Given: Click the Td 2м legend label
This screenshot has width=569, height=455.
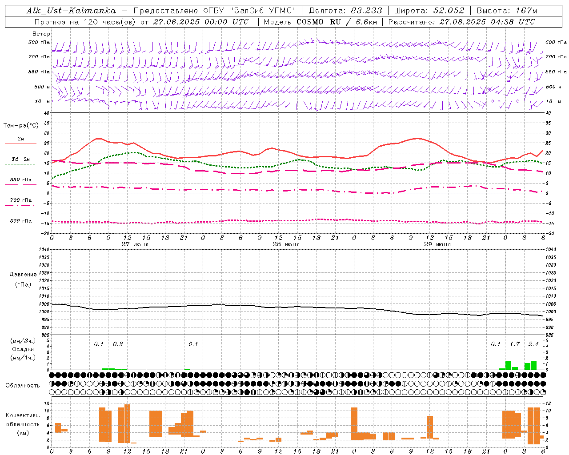Looking at the screenshot, I should [x=20, y=159].
